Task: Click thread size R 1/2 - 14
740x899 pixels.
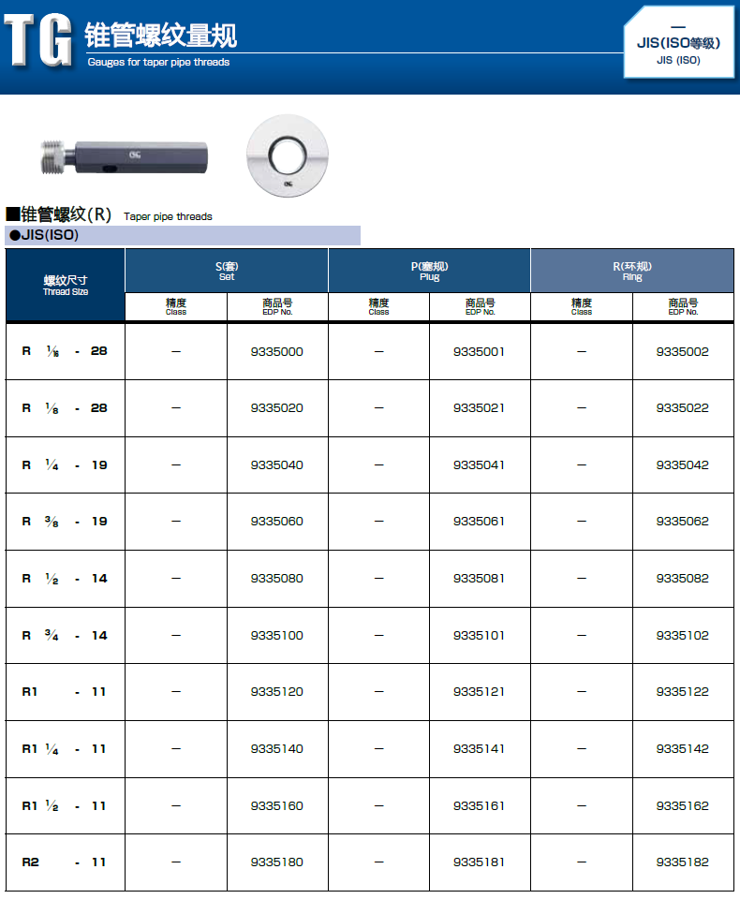Action: (65, 579)
